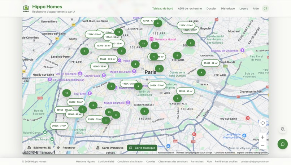
Task: Select the Carte classique view
Action: pyautogui.click(x=142, y=148)
